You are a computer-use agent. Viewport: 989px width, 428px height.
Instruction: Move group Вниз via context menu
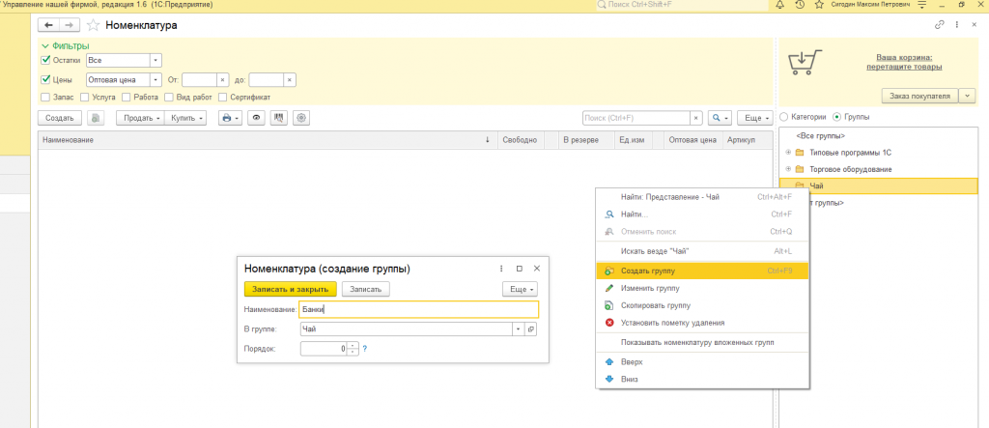tap(702, 379)
